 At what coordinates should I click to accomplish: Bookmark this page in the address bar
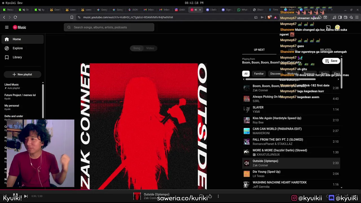click(x=72, y=17)
